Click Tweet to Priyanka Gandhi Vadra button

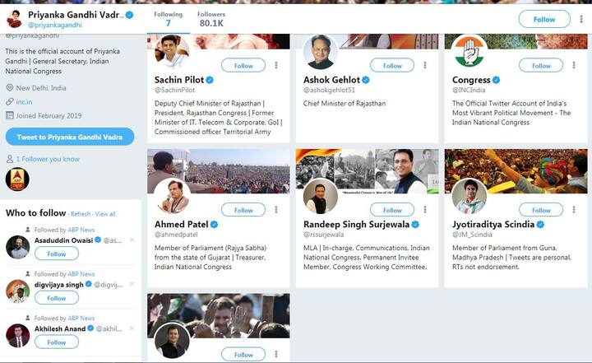coord(69,137)
